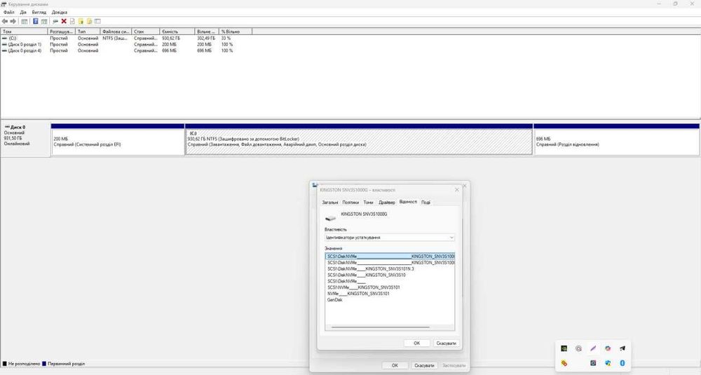Select value SCSI\NVMe____KINGSTON_SNV3S101
This screenshot has height=375, width=701.
coord(363,287)
